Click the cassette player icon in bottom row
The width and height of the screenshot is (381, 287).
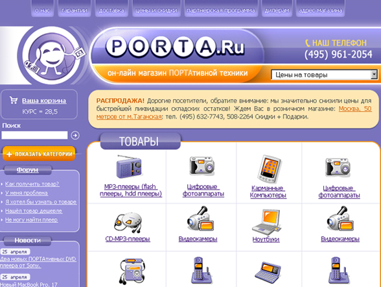click(132, 271)
